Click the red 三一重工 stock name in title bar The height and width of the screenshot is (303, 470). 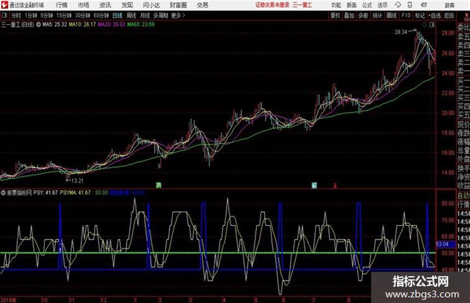[x=302, y=5]
